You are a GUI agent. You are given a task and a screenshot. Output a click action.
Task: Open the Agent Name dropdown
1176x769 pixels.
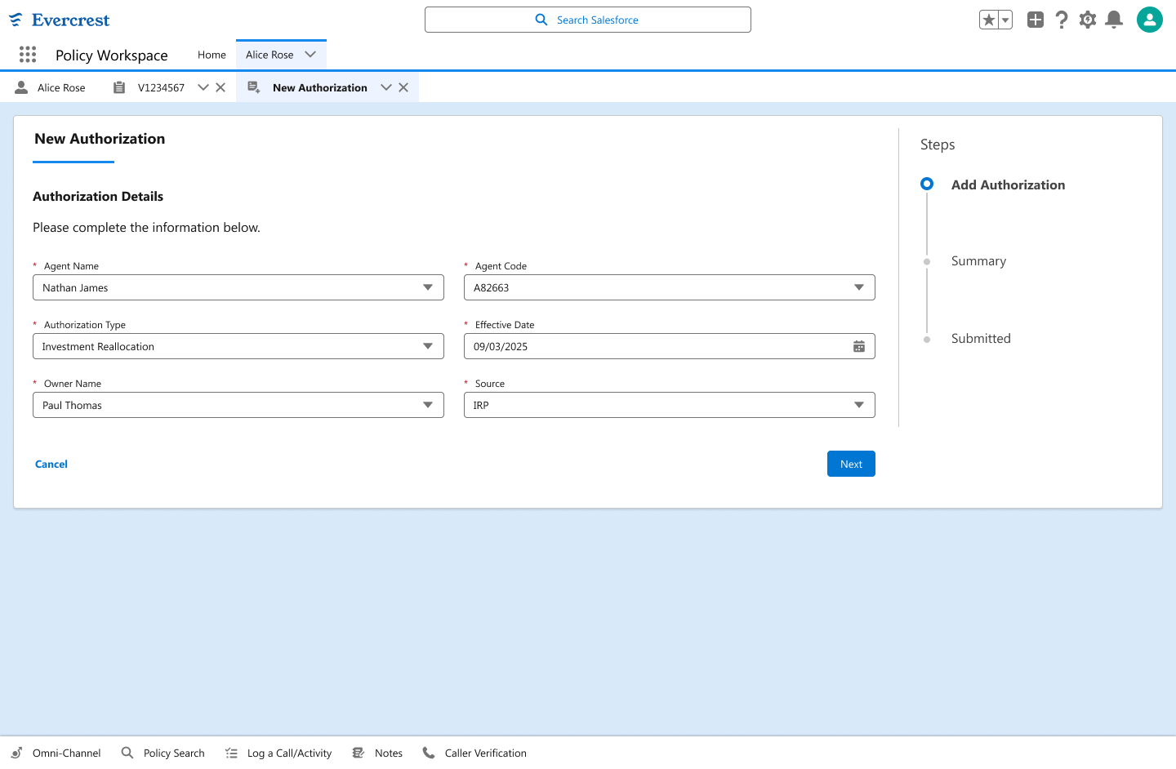[x=238, y=287]
